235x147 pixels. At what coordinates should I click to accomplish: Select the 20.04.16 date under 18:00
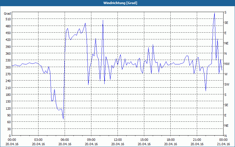pyautogui.click(x=171, y=144)
